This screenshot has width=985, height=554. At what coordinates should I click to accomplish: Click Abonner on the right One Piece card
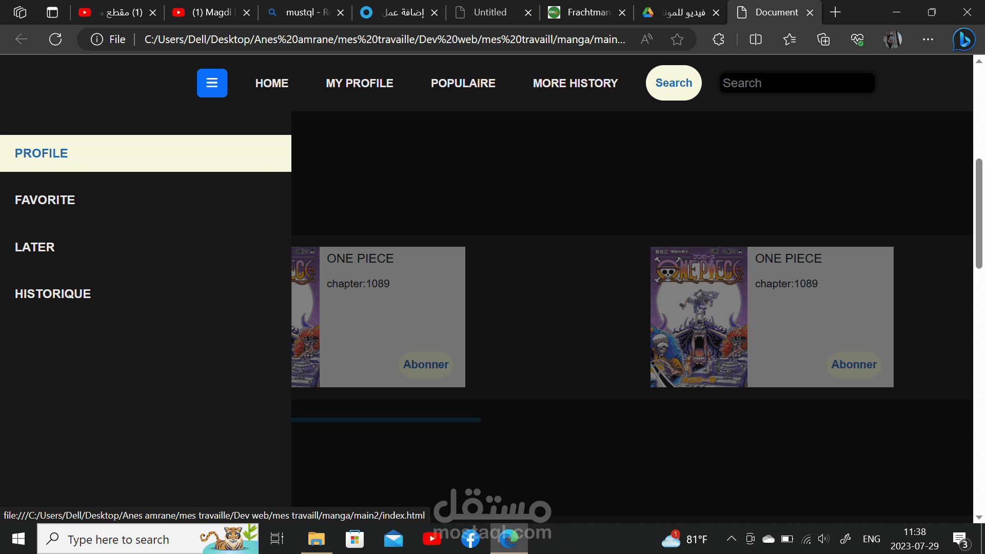[854, 365]
